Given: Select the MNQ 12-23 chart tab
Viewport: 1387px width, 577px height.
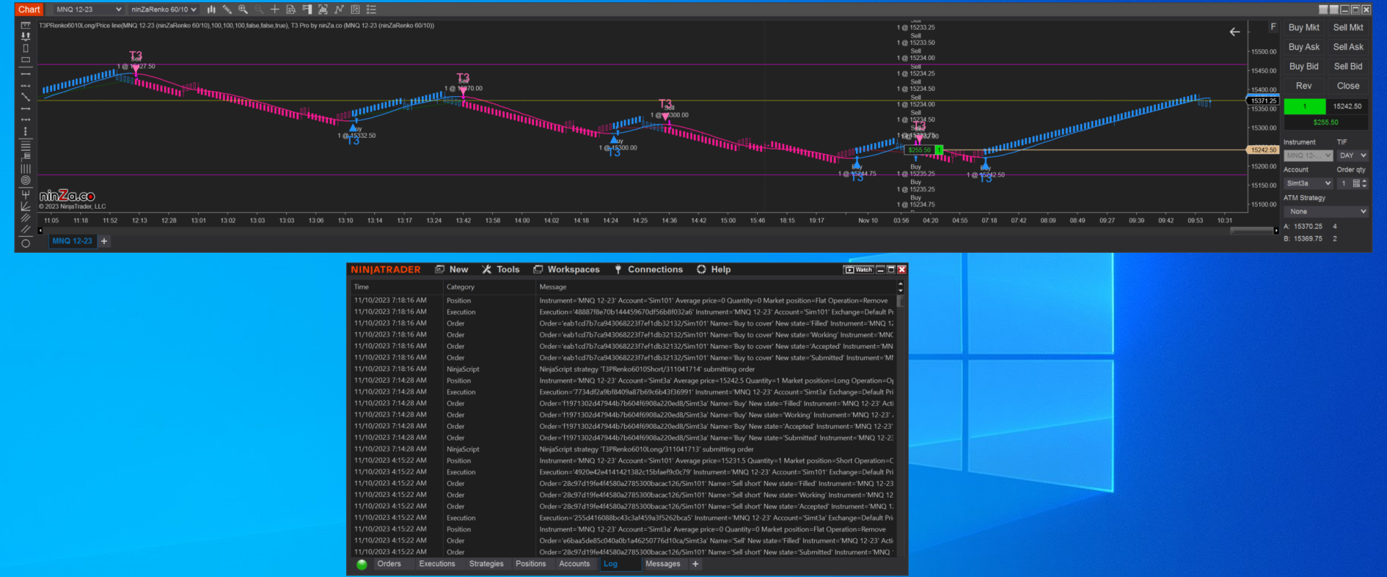Looking at the screenshot, I should pos(72,241).
